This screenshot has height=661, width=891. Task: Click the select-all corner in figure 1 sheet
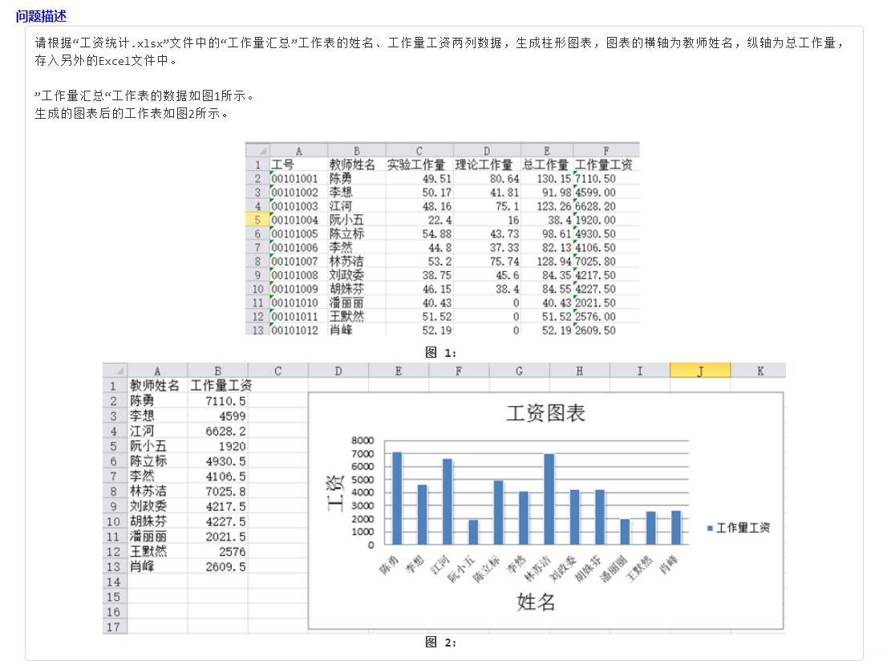click(x=257, y=151)
